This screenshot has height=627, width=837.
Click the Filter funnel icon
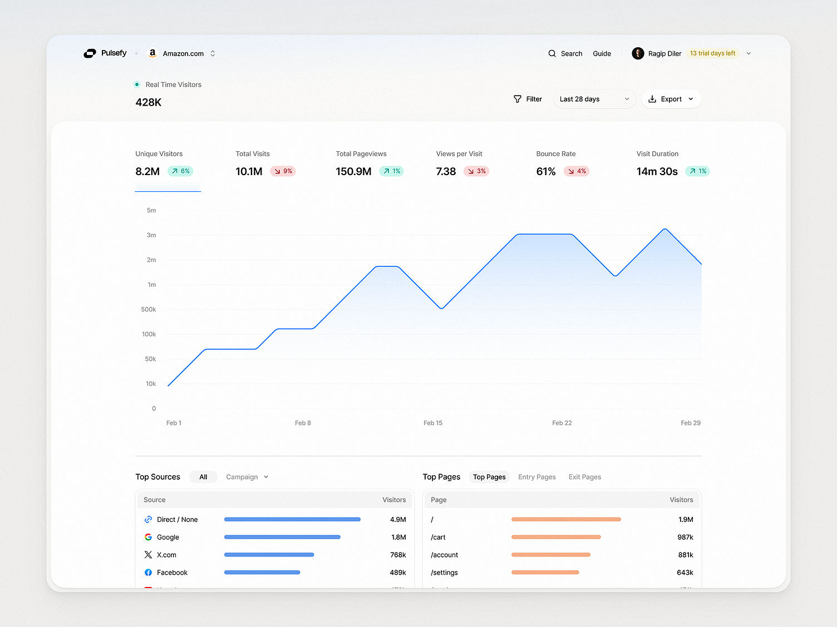pyautogui.click(x=518, y=99)
